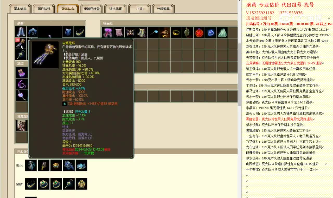
Task: Select the pink cloth bag in 物品栏
Action: (x=119, y=32)
